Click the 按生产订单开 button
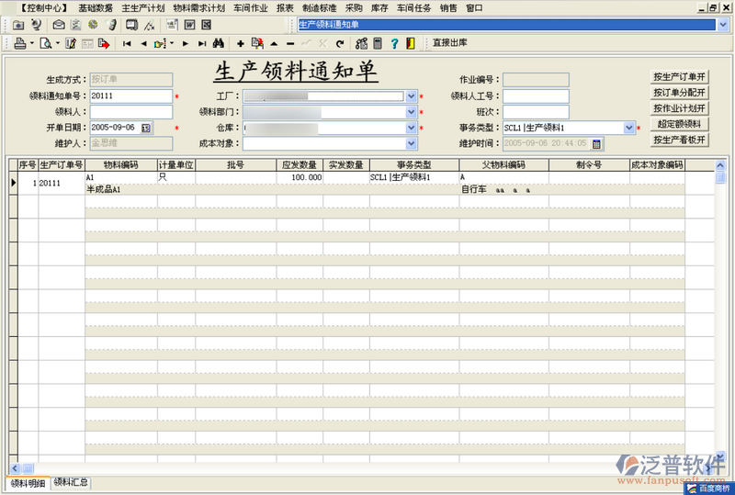Viewport: 735px width, 495px height. pos(679,77)
